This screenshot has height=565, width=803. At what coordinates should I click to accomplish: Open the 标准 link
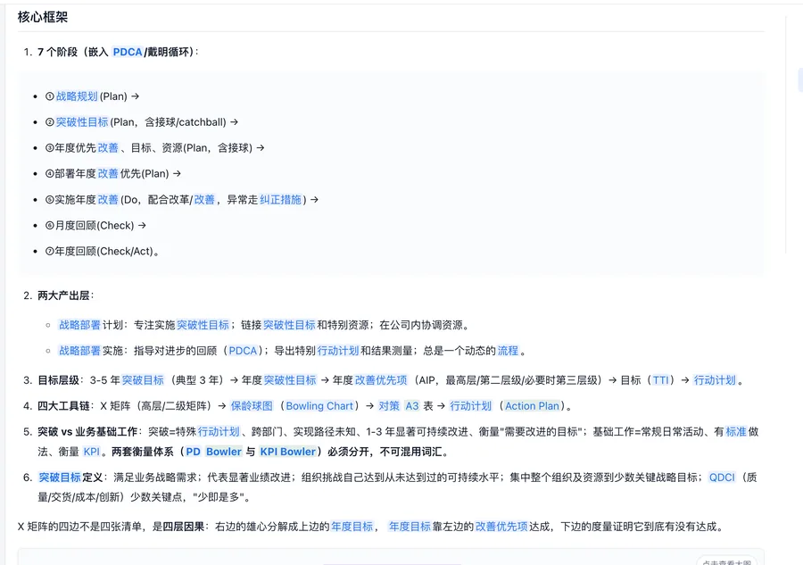pyautogui.click(x=736, y=432)
